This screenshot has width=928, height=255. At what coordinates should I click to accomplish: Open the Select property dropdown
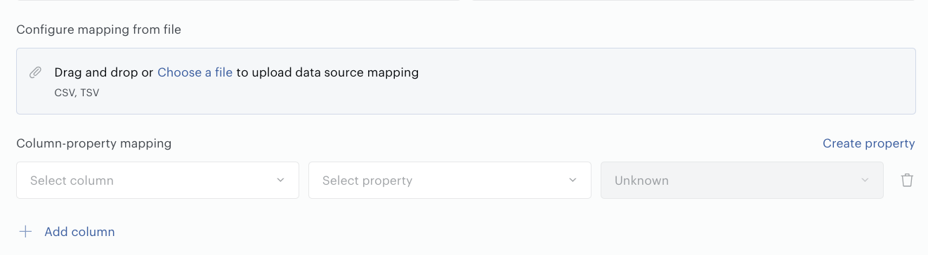[x=450, y=181]
